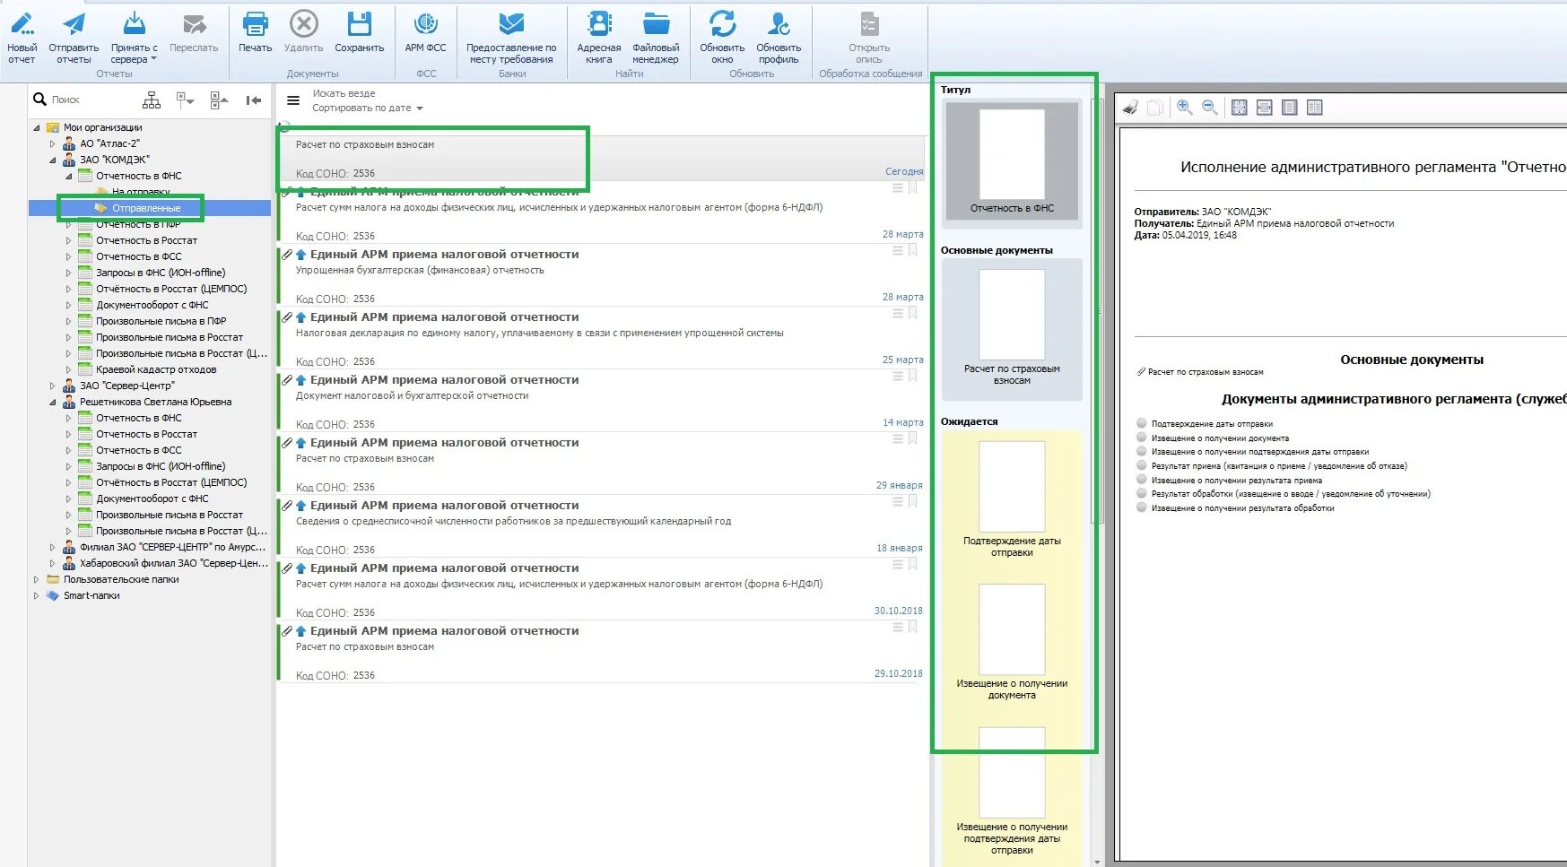Click Обновить профиль icon
Screen dimensions: 1567x867
[x=779, y=24]
